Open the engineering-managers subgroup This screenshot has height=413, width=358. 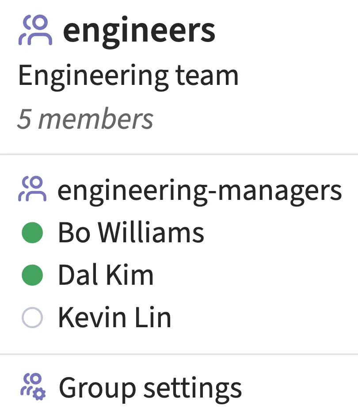pos(200,190)
